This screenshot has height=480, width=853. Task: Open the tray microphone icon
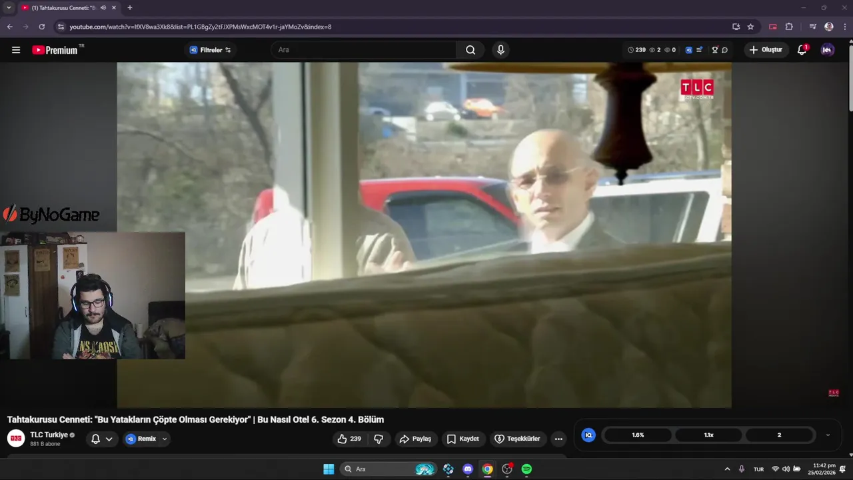[x=742, y=469]
